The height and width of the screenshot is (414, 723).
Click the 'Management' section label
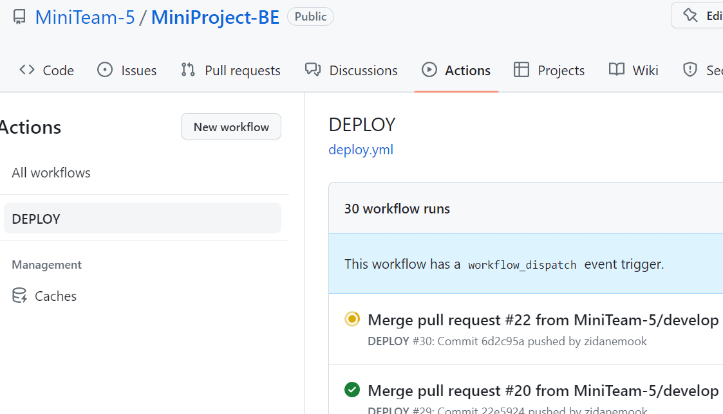click(46, 265)
